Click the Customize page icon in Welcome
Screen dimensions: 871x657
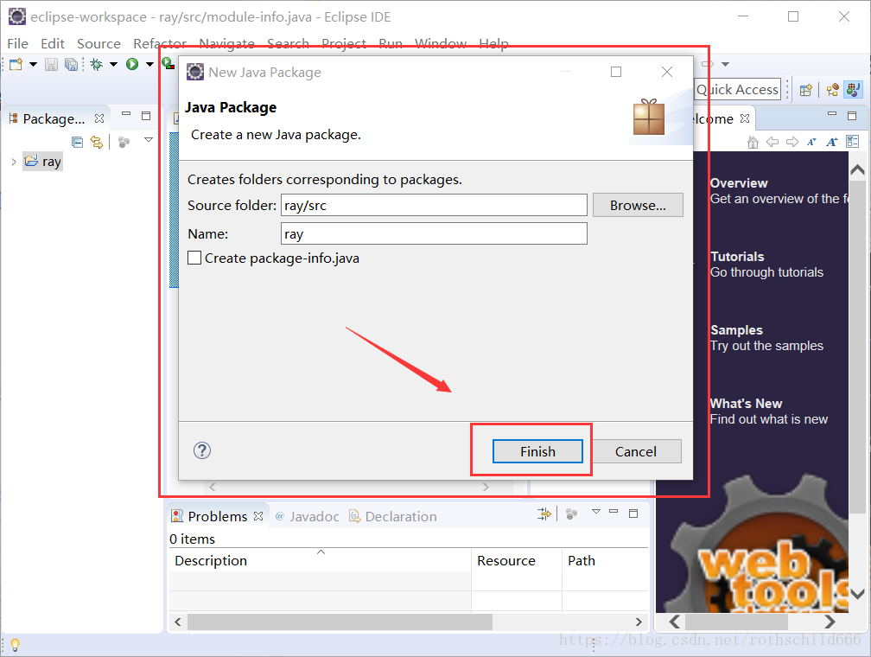[x=853, y=142]
